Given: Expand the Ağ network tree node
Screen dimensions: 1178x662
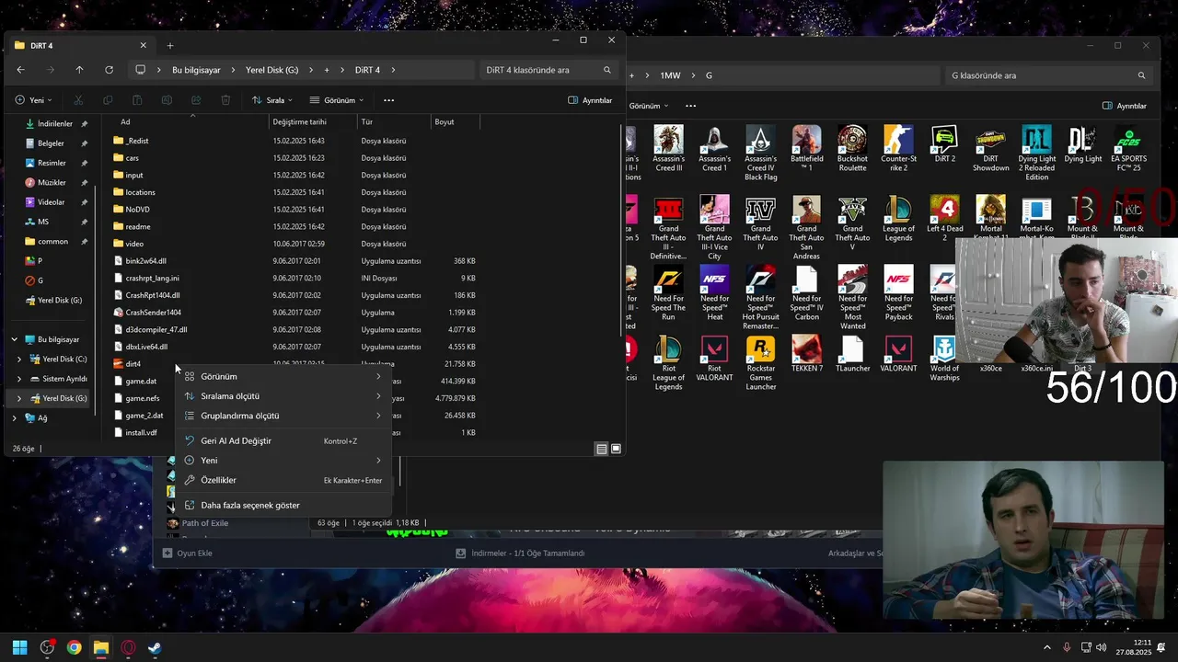Looking at the screenshot, I should tap(14, 417).
